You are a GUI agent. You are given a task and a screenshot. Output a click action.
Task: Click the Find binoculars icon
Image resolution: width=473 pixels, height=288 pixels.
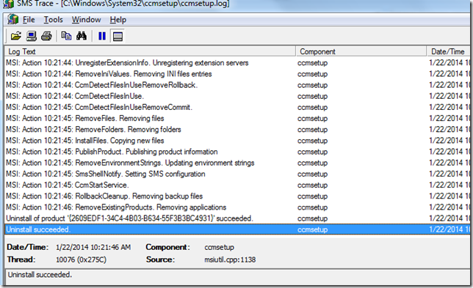coord(82,36)
